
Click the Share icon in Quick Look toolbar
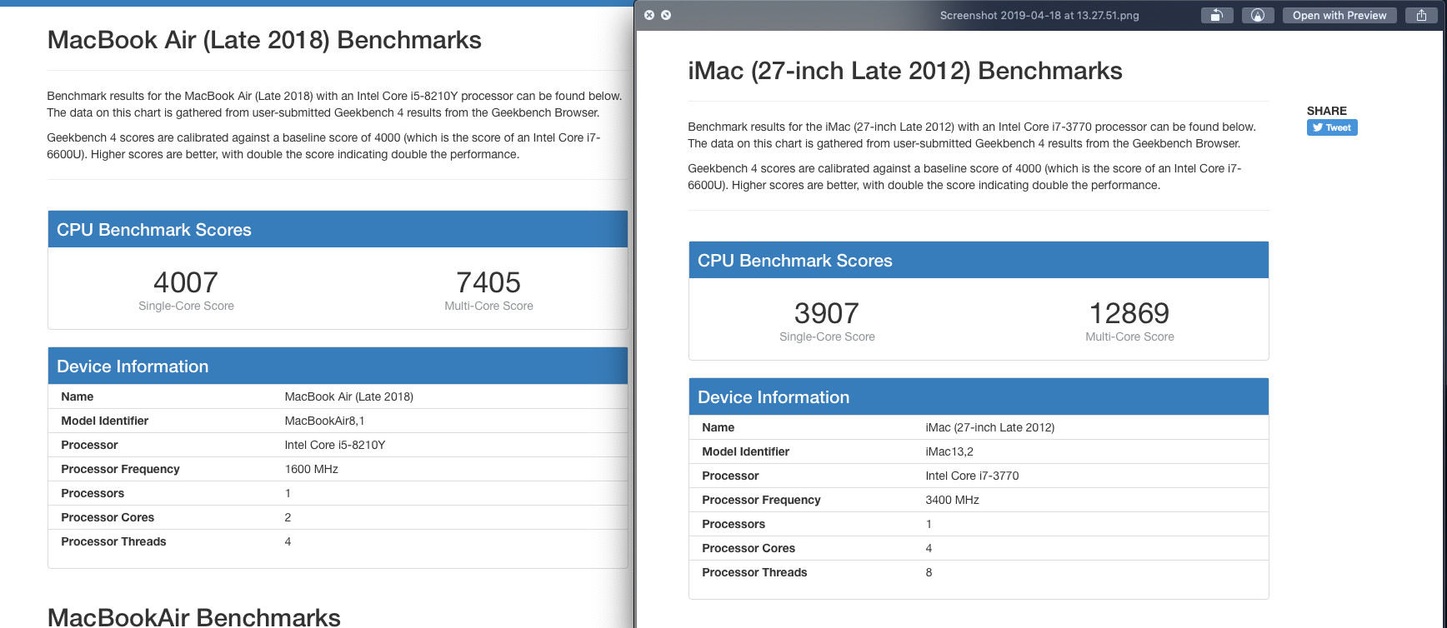[1421, 15]
